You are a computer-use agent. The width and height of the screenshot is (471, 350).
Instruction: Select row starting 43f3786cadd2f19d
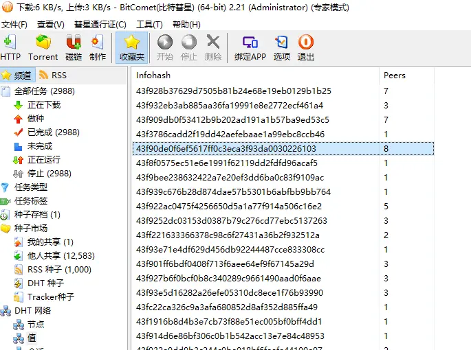point(283,134)
